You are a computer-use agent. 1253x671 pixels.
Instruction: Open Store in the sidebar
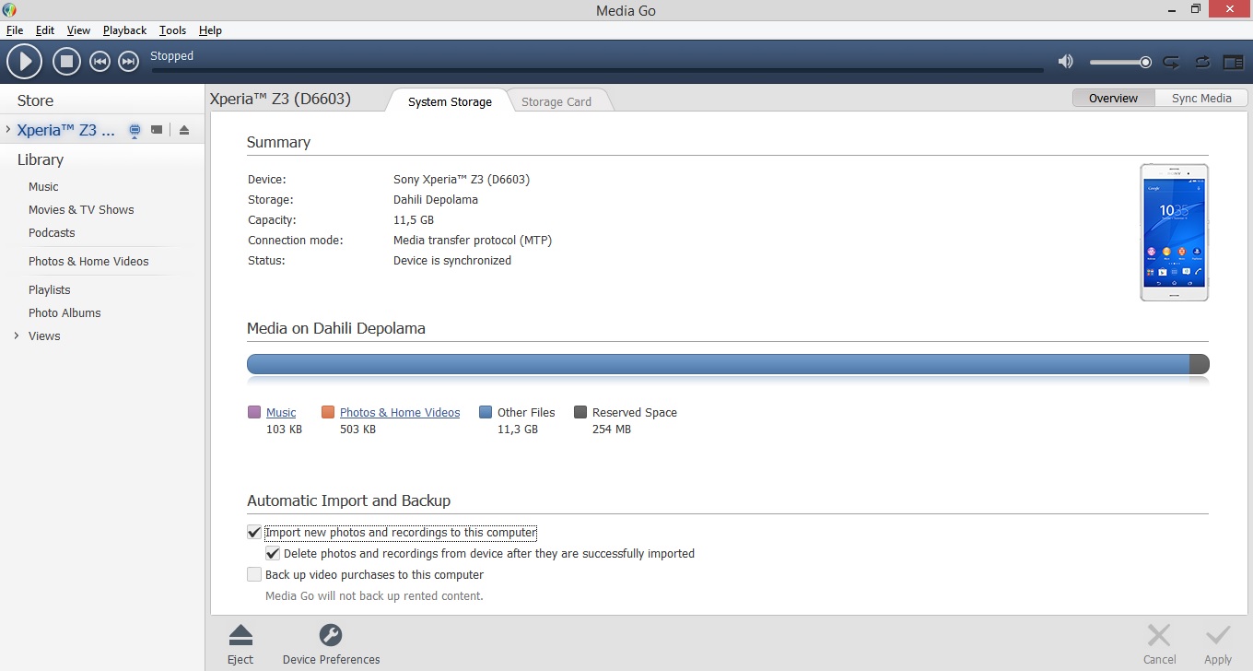coord(35,100)
